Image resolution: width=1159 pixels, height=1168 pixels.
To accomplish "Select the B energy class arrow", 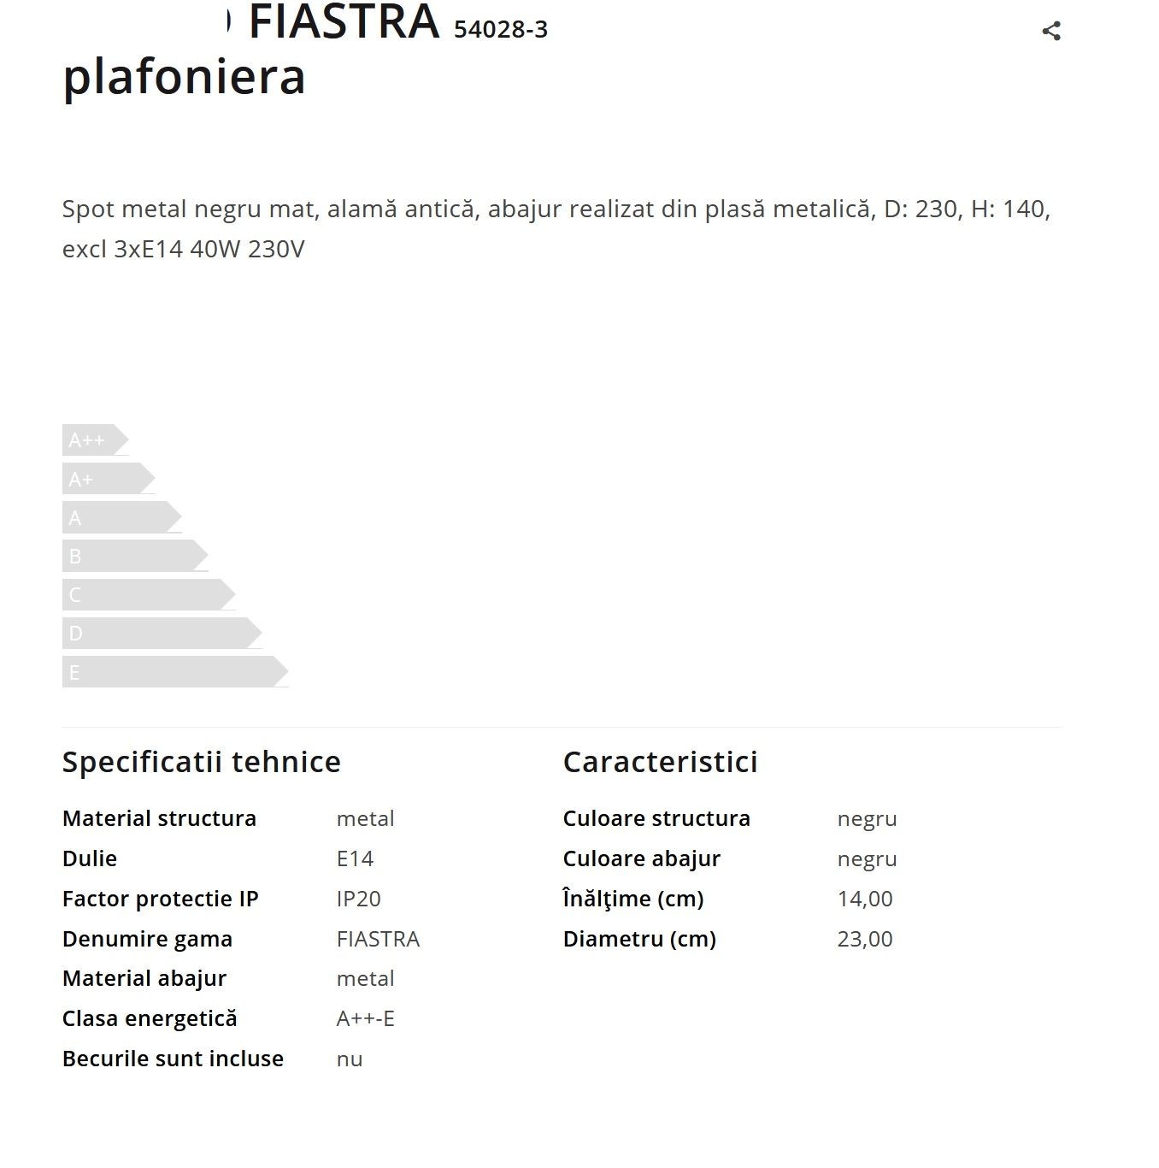I will [x=135, y=556].
